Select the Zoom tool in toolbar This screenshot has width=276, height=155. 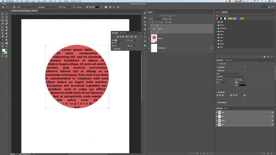pos(3,46)
